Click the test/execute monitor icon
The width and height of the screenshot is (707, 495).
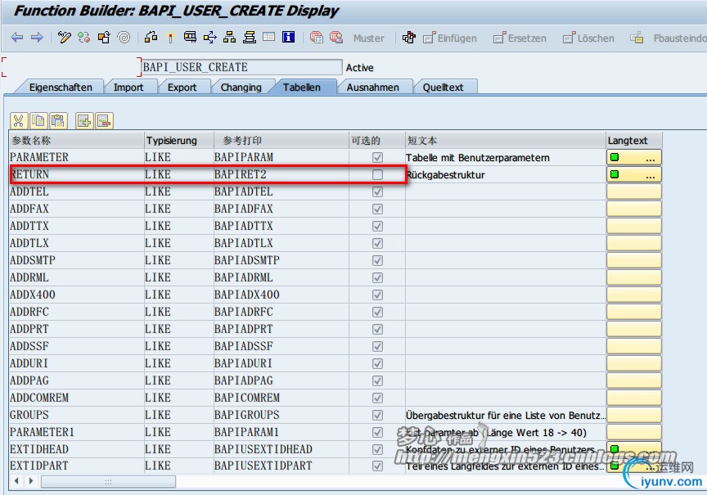point(191,38)
